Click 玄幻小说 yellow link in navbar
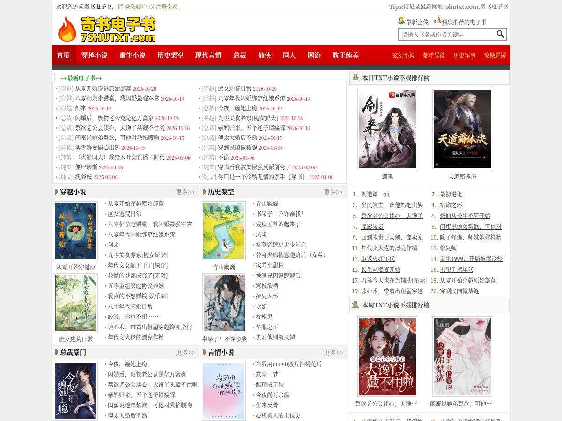Screen dimensions: 562x421 404,55
